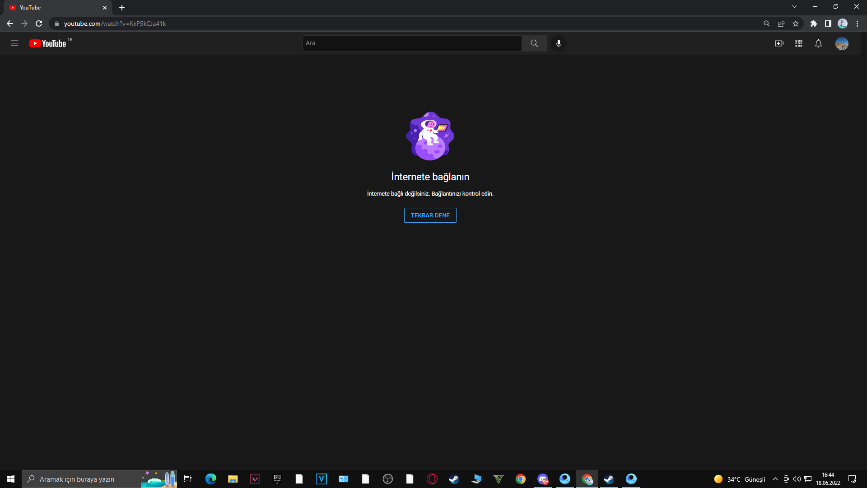Open the YouTube account avatar menu
Image resolution: width=867 pixels, height=488 pixels.
point(842,43)
